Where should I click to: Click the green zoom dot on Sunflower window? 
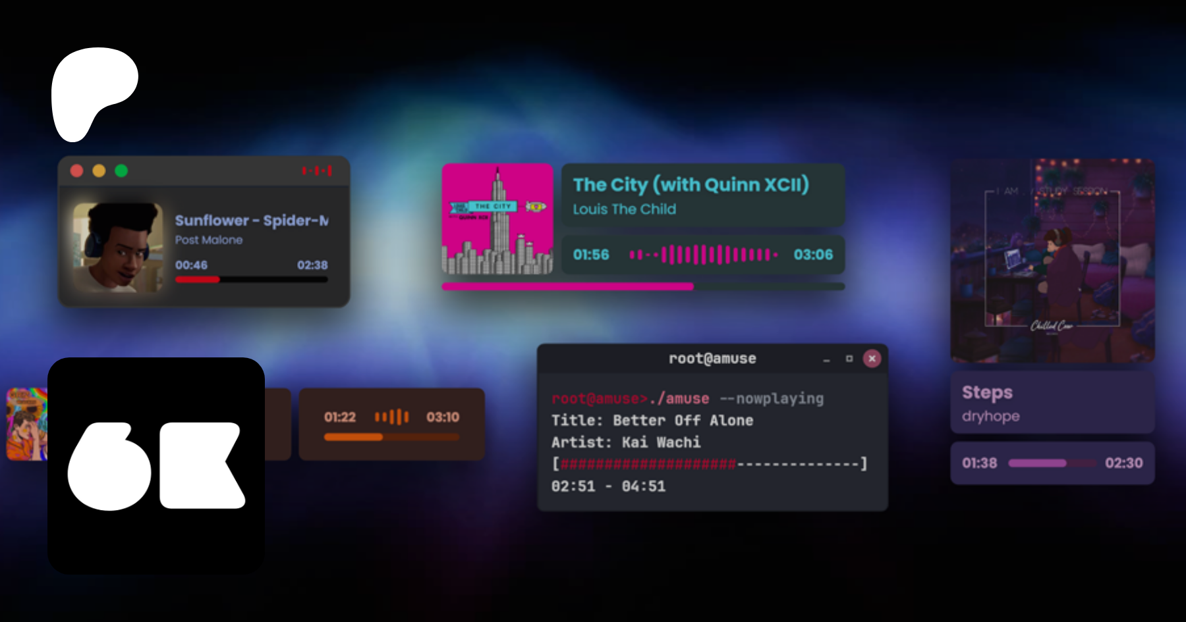pos(121,171)
